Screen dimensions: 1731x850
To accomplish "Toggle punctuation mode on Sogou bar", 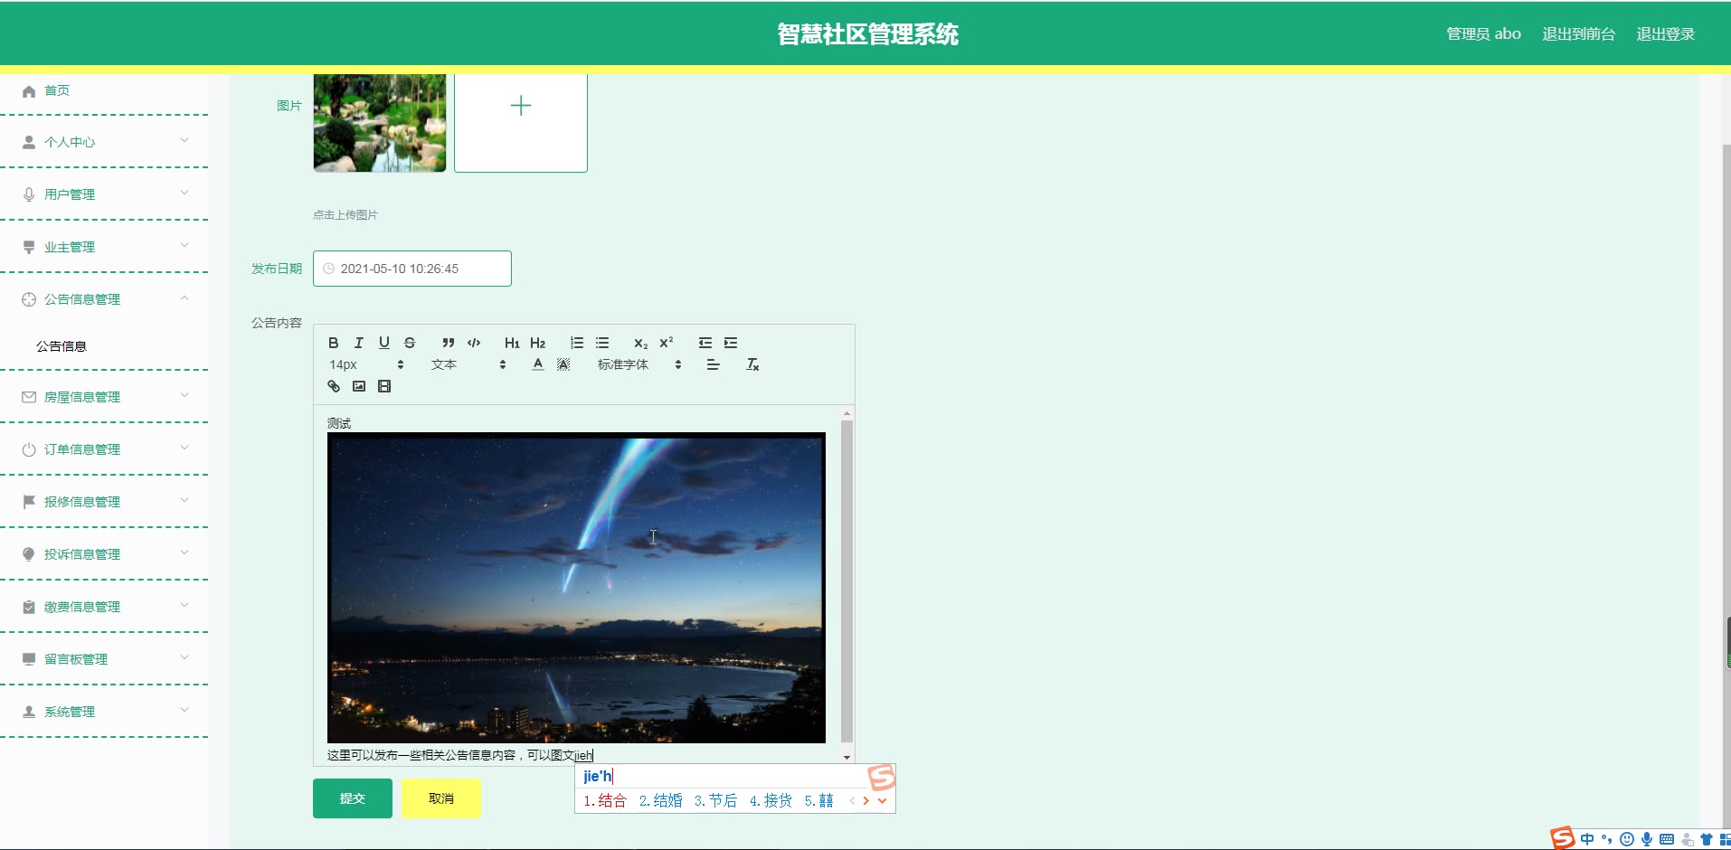I will pos(1607,839).
